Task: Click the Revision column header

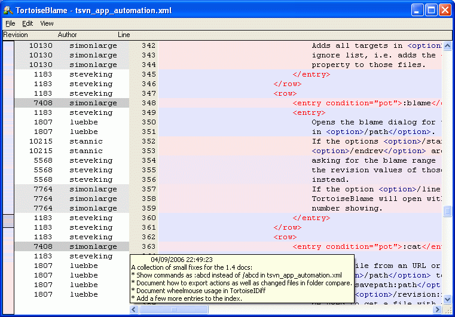Action: [16, 35]
